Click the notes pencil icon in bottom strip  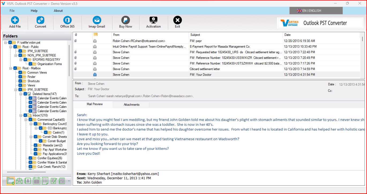(x=54, y=181)
